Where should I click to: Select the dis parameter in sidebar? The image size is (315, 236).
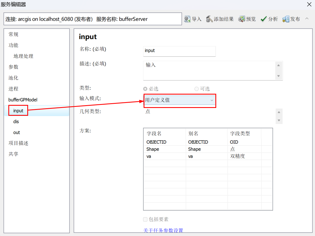click(x=16, y=121)
